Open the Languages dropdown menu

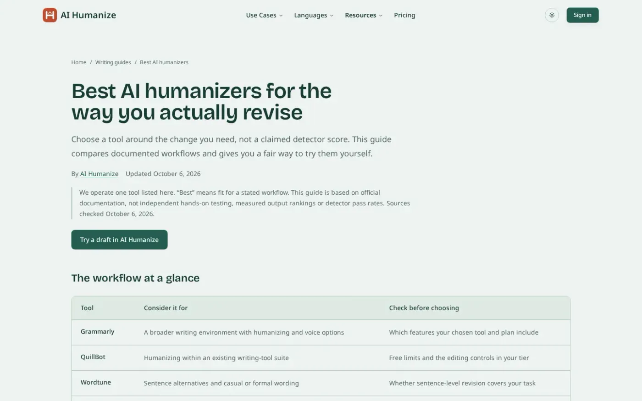tap(314, 15)
